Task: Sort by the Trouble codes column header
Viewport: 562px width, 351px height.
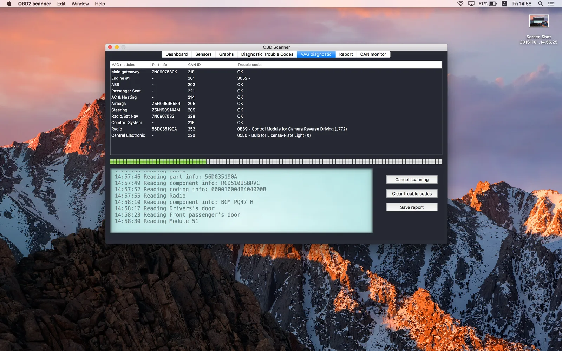Action: point(339,65)
